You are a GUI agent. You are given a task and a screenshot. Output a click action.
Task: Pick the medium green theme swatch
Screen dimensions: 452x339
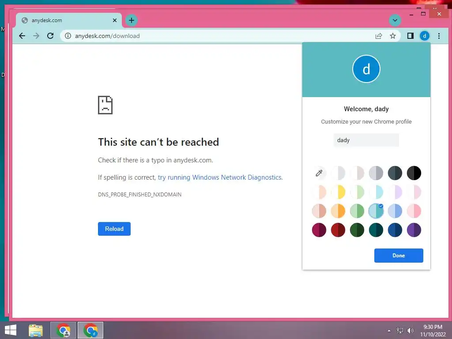tap(357, 211)
